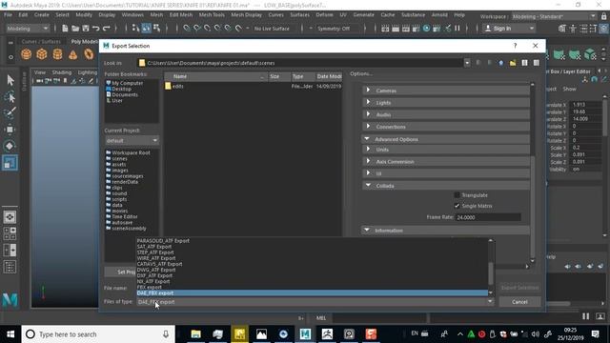Choose the Scale tool in toolbox
Image resolution: width=610 pixels, height=343 pixels.
tap(10, 163)
